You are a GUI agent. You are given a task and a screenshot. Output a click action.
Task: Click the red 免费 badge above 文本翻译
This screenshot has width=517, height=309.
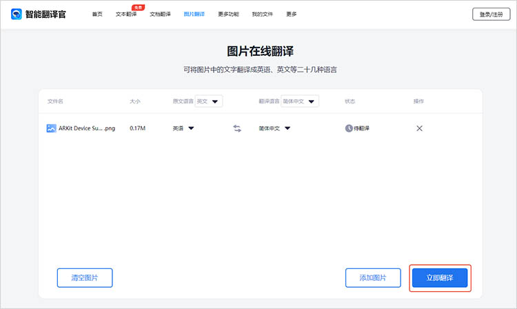[138, 8]
